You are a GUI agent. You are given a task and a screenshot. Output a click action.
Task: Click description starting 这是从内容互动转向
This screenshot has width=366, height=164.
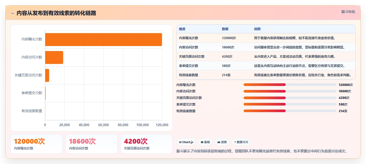pyautogui.click(x=299, y=66)
